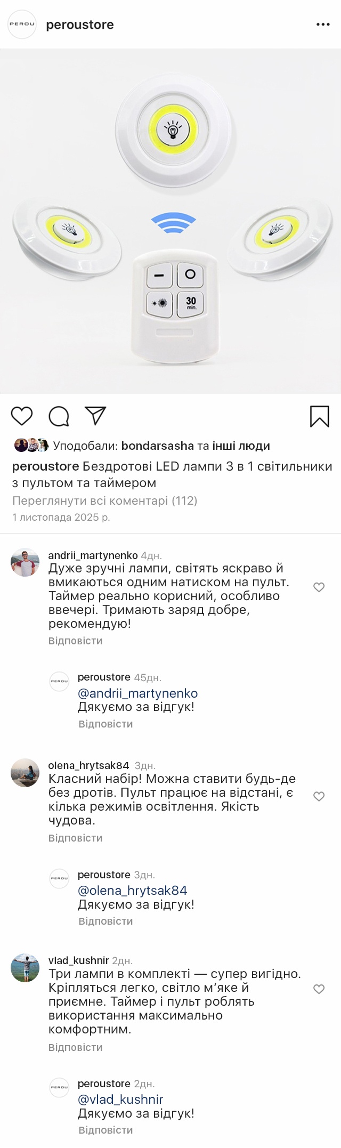
Task: Save post using the bookmark icon
Action: pyautogui.click(x=319, y=416)
